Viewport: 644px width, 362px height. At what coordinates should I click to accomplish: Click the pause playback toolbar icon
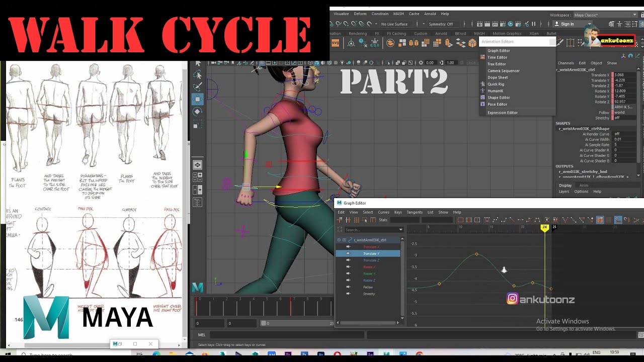click(x=534, y=24)
